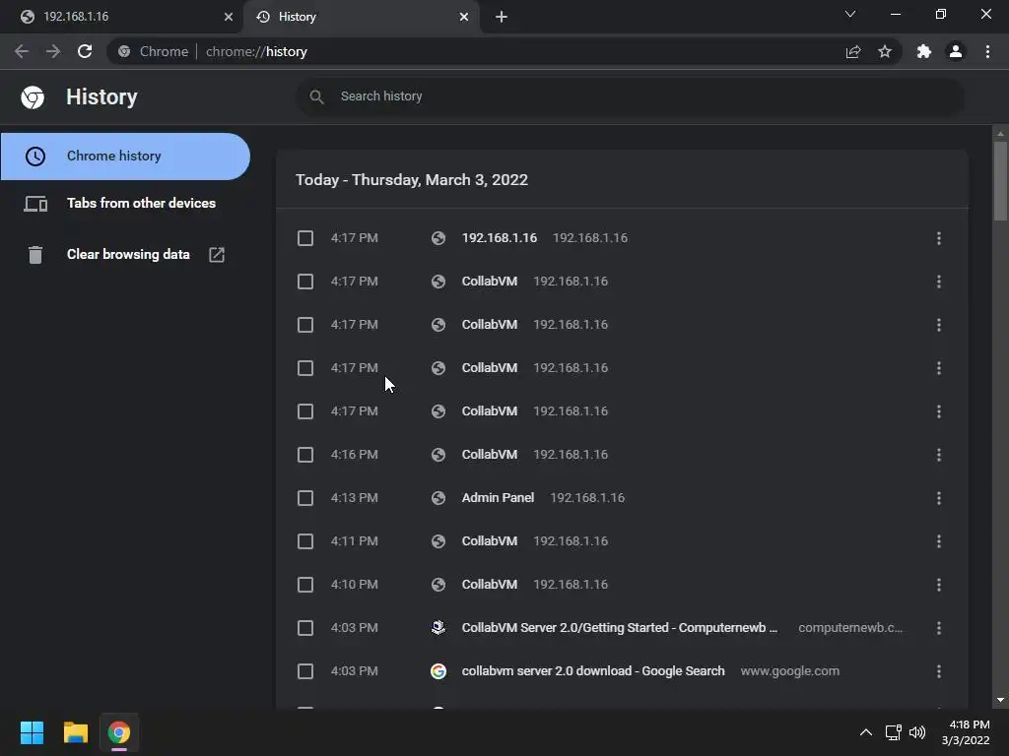Viewport: 1009px width, 756px height.
Task: Check the Admin Panel entry box
Action: [x=305, y=498]
